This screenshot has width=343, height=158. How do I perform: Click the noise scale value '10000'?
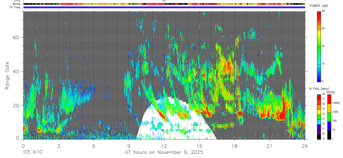[336, 103]
